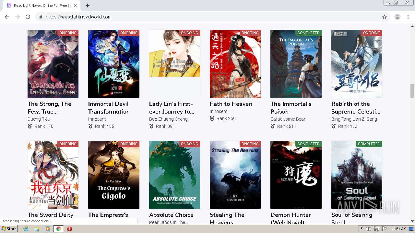Bookmark this page with the star icon
Image resolution: width=415 pixels, height=233 pixels.
tap(385, 17)
